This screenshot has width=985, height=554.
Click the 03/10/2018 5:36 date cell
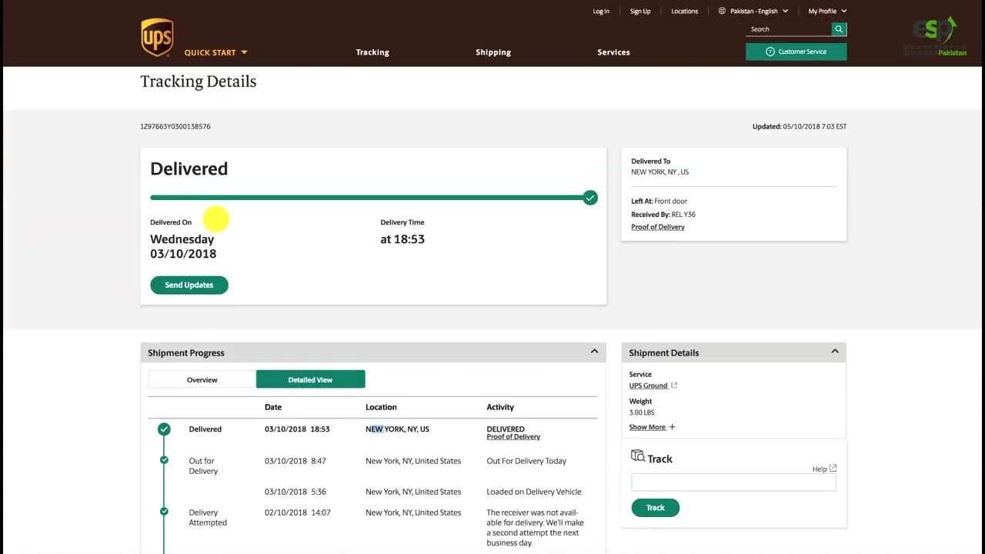pos(295,492)
